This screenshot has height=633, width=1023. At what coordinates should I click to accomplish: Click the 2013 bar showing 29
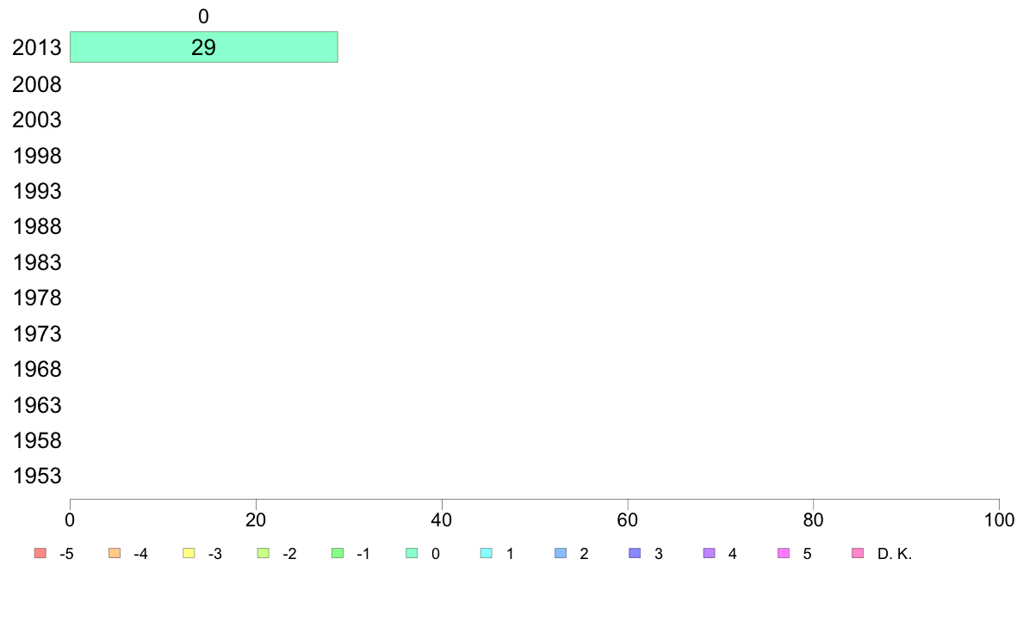(203, 47)
